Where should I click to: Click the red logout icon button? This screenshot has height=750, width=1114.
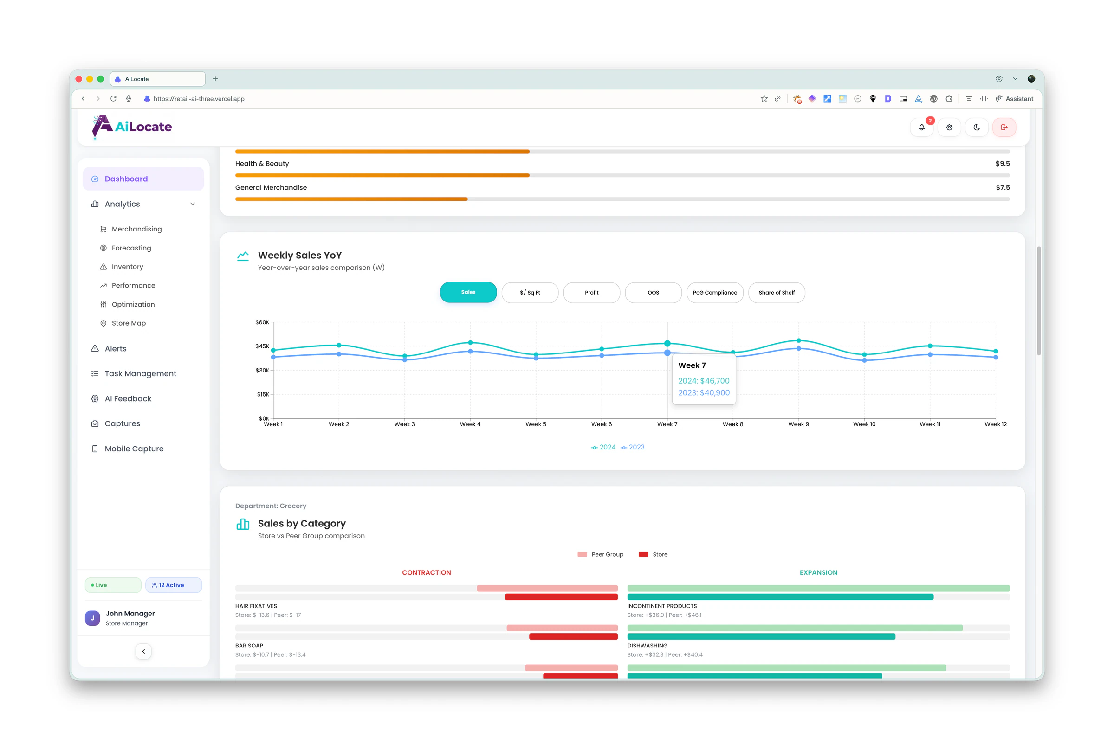coord(1004,127)
